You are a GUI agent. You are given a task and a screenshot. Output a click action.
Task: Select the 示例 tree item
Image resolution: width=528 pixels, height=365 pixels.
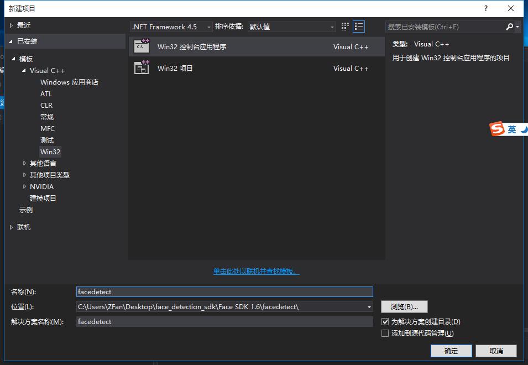pyautogui.click(x=25, y=210)
